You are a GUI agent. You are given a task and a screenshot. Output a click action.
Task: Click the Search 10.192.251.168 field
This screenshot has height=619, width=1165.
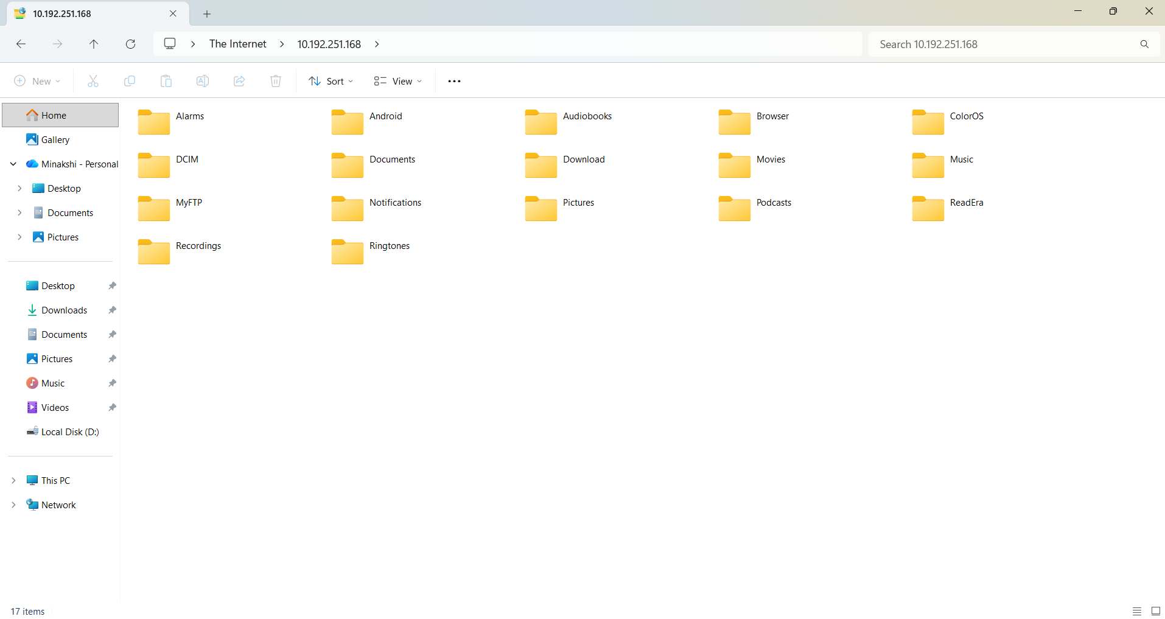tap(1013, 44)
